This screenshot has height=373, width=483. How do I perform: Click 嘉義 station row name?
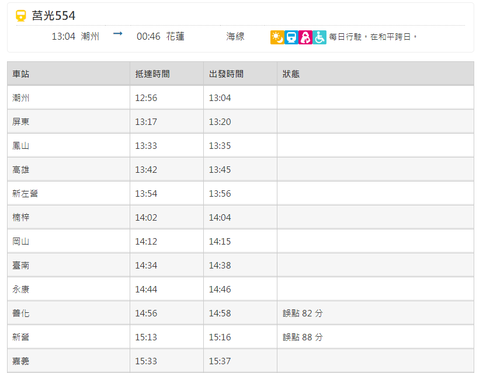coord(20,361)
